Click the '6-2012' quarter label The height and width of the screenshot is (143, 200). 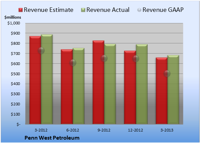tap(73, 130)
